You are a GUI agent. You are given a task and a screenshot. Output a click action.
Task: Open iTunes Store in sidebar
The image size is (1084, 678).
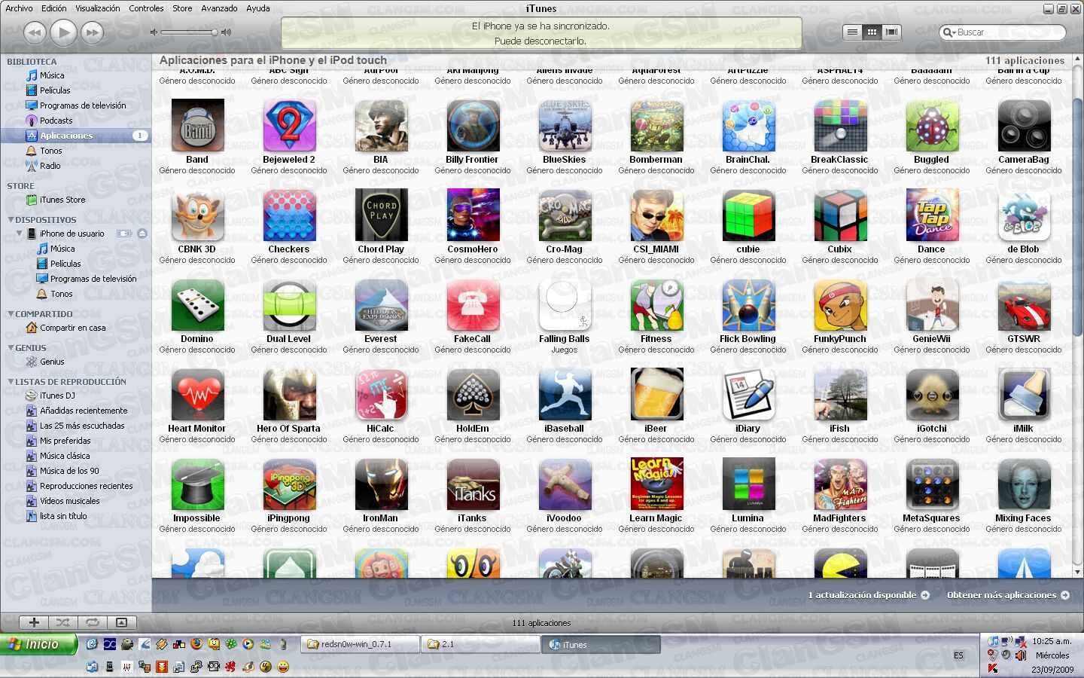[x=62, y=200]
